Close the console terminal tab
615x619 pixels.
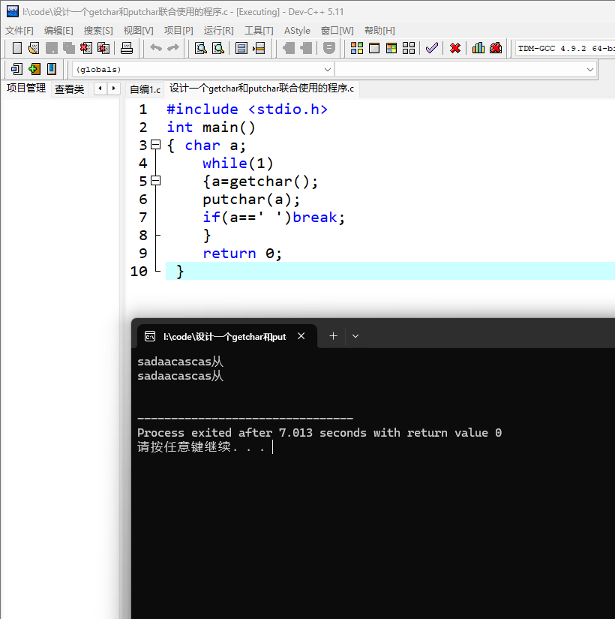pos(301,336)
